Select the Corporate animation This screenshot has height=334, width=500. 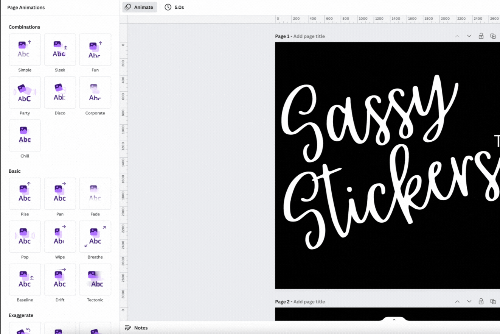tap(95, 92)
